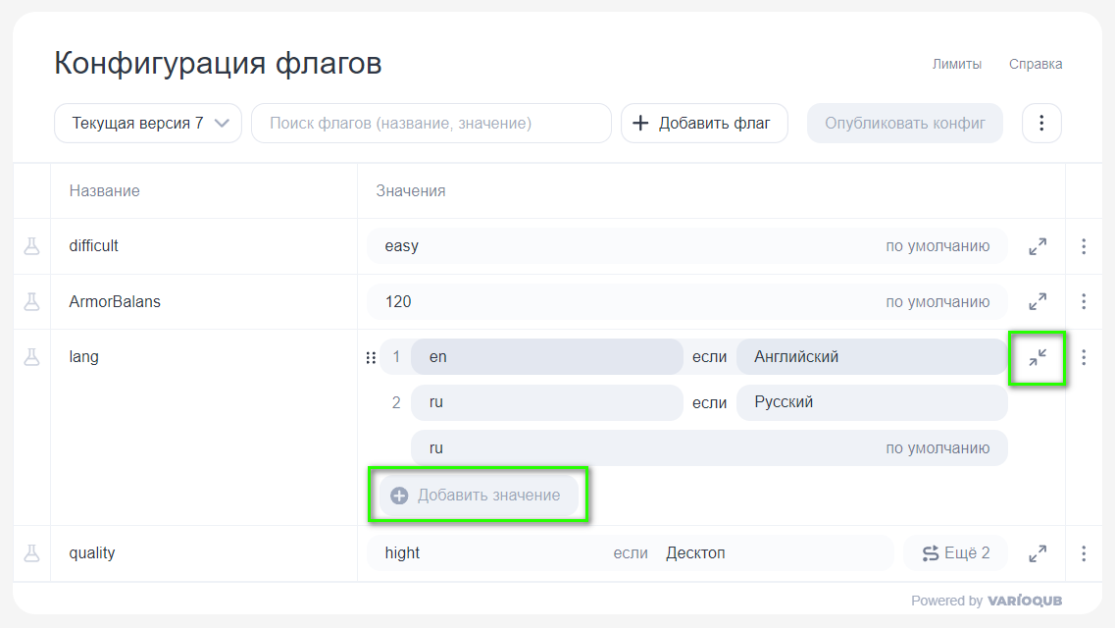Expand the difficult flag values
Viewport: 1115px width, 628px height.
coord(1038,246)
